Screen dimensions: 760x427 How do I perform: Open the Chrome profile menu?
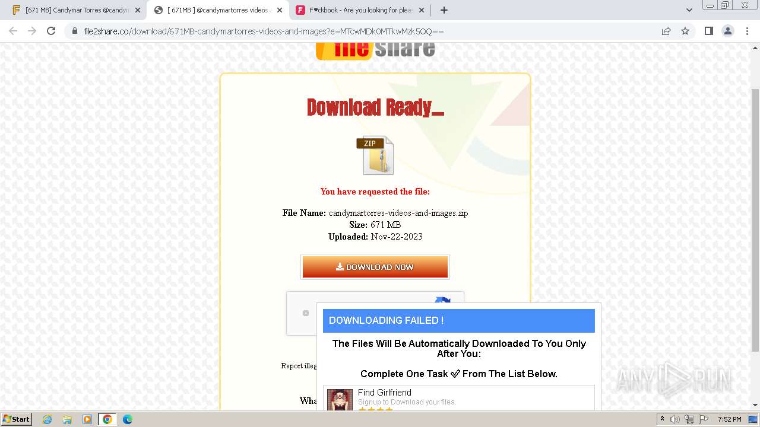pyautogui.click(x=728, y=31)
